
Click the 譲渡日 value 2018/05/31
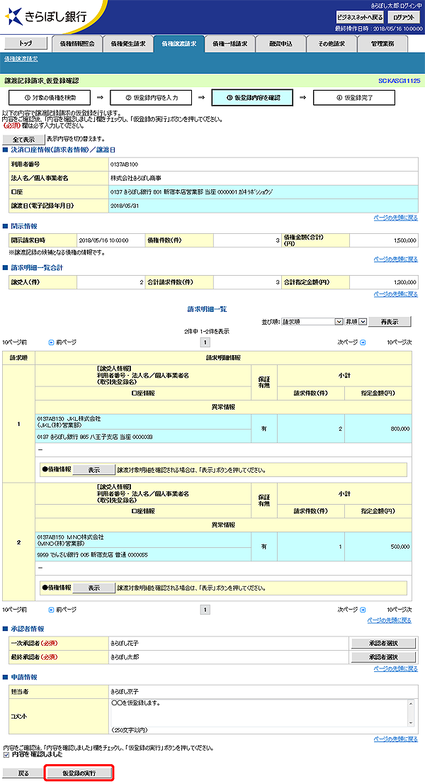(125, 206)
